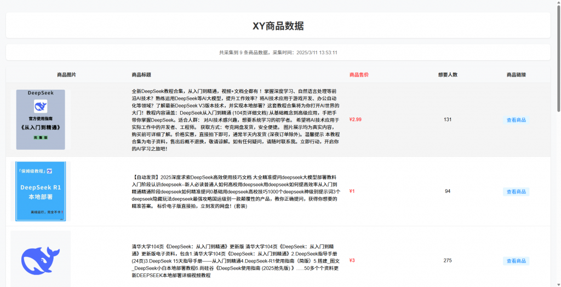Image resolution: width=561 pixels, height=287 pixels.
Task: Select the title starting 清华大学104页
Action: 236,261
